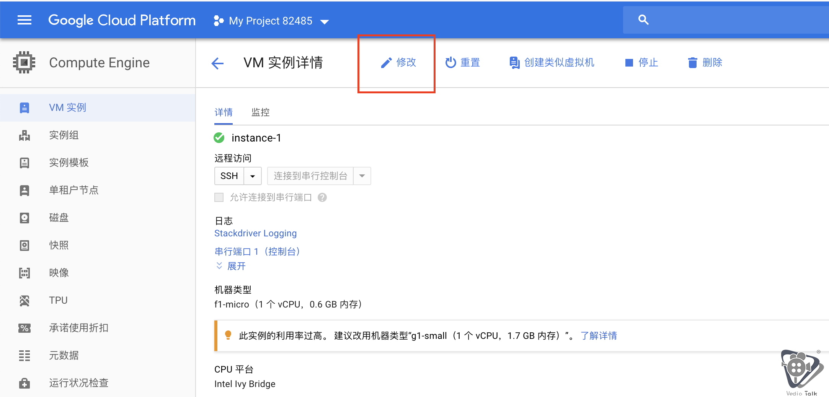Viewport: 829px width, 397px height.
Task: Open 承诺使用折扣 in sidebar
Action: pos(98,328)
